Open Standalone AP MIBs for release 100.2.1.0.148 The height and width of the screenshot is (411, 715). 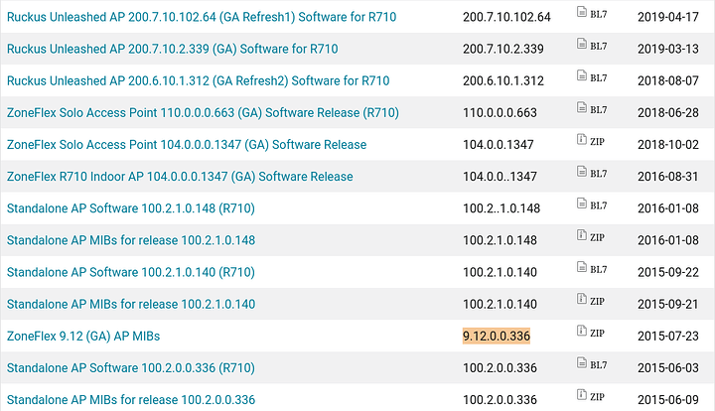[x=131, y=240]
